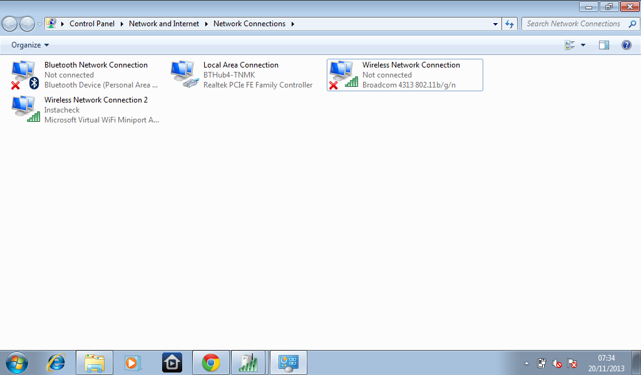Expand the view options arrow
641x375 pixels.
pos(583,45)
